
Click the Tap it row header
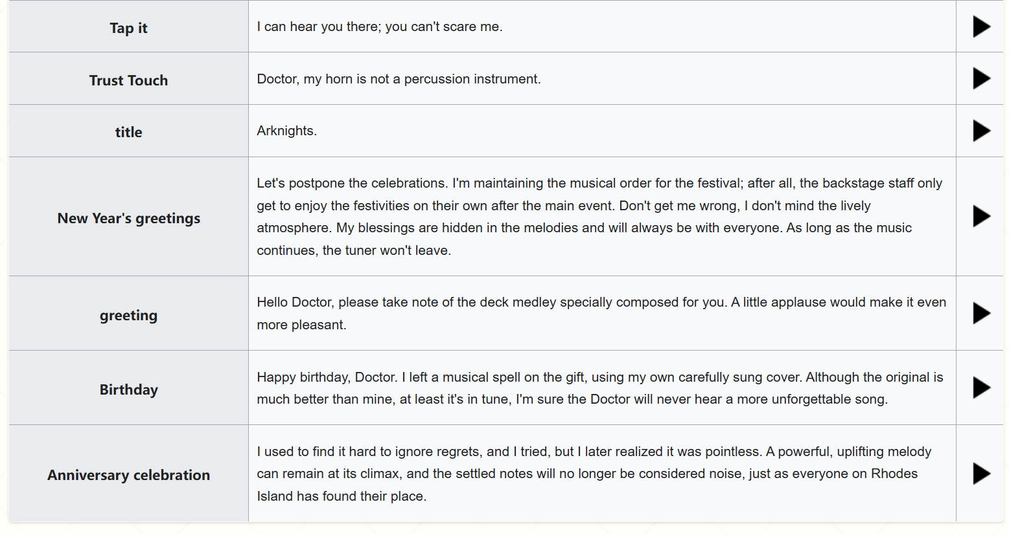[128, 28]
